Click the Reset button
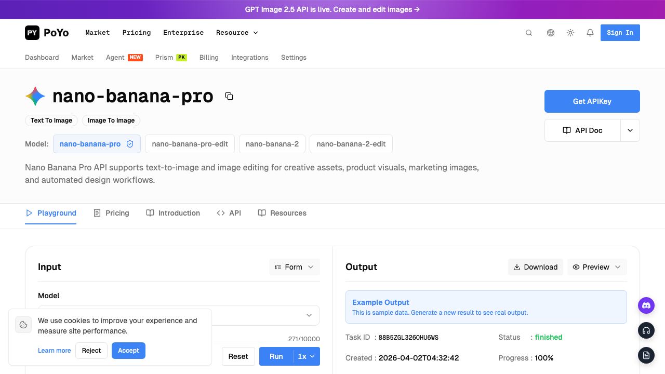Screen dimensions: 665x374 pos(238,356)
